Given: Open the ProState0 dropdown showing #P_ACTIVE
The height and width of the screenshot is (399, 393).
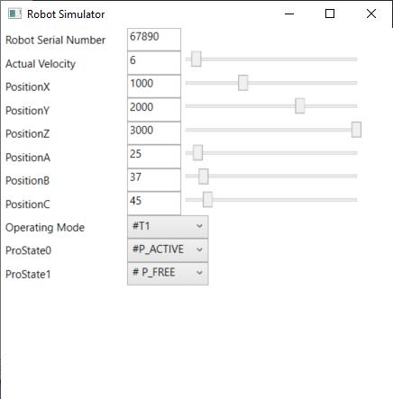Looking at the screenshot, I should click(x=168, y=250).
